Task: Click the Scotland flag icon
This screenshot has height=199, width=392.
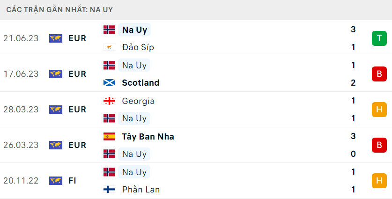Action: (x=109, y=83)
